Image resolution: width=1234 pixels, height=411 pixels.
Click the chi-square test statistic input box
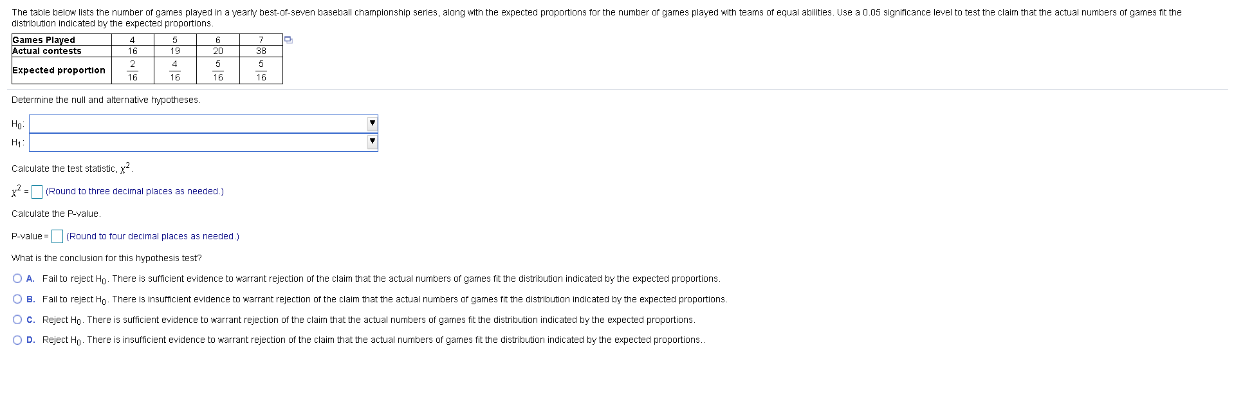[37, 191]
